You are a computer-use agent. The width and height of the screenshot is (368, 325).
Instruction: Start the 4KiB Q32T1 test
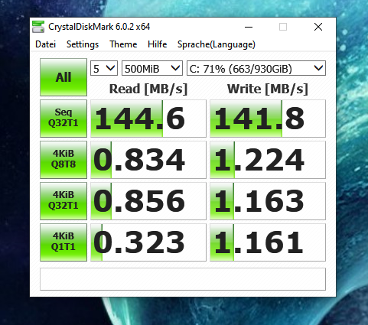click(64, 201)
